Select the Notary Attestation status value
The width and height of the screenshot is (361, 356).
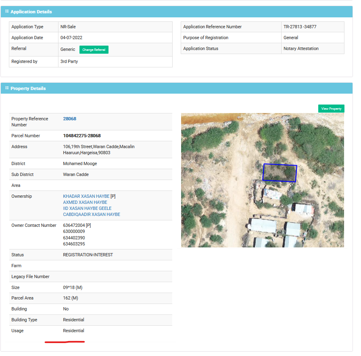click(301, 48)
